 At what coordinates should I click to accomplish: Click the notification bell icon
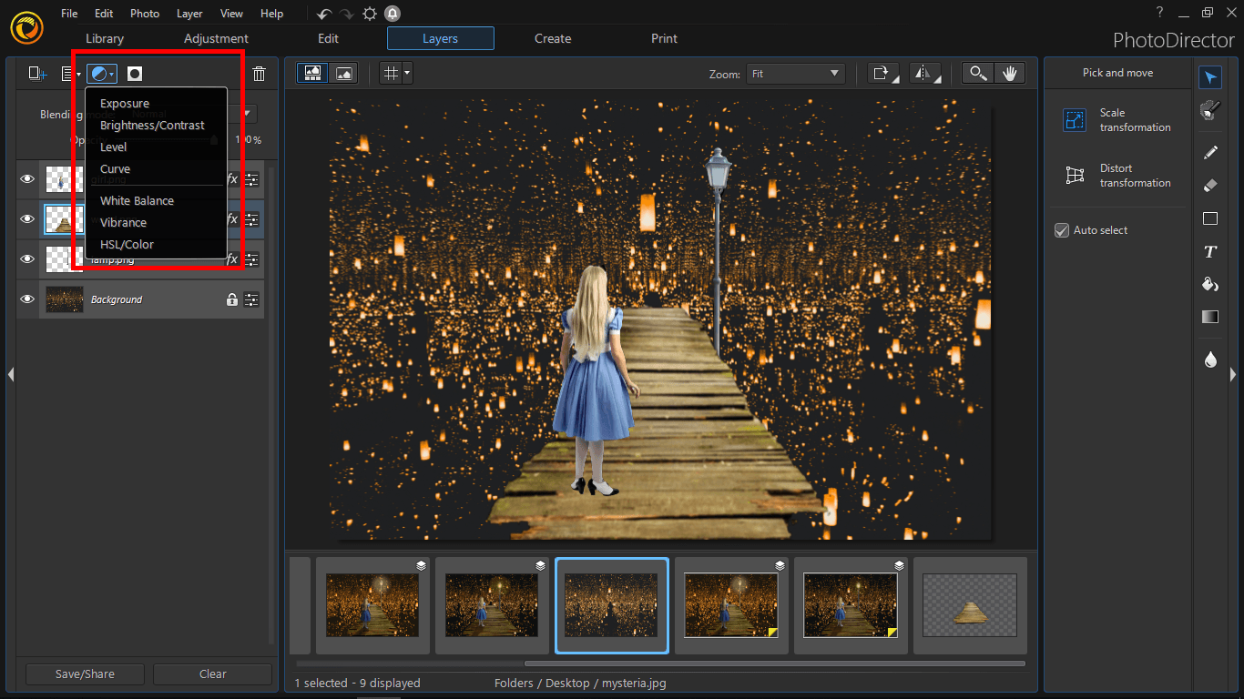click(x=393, y=14)
